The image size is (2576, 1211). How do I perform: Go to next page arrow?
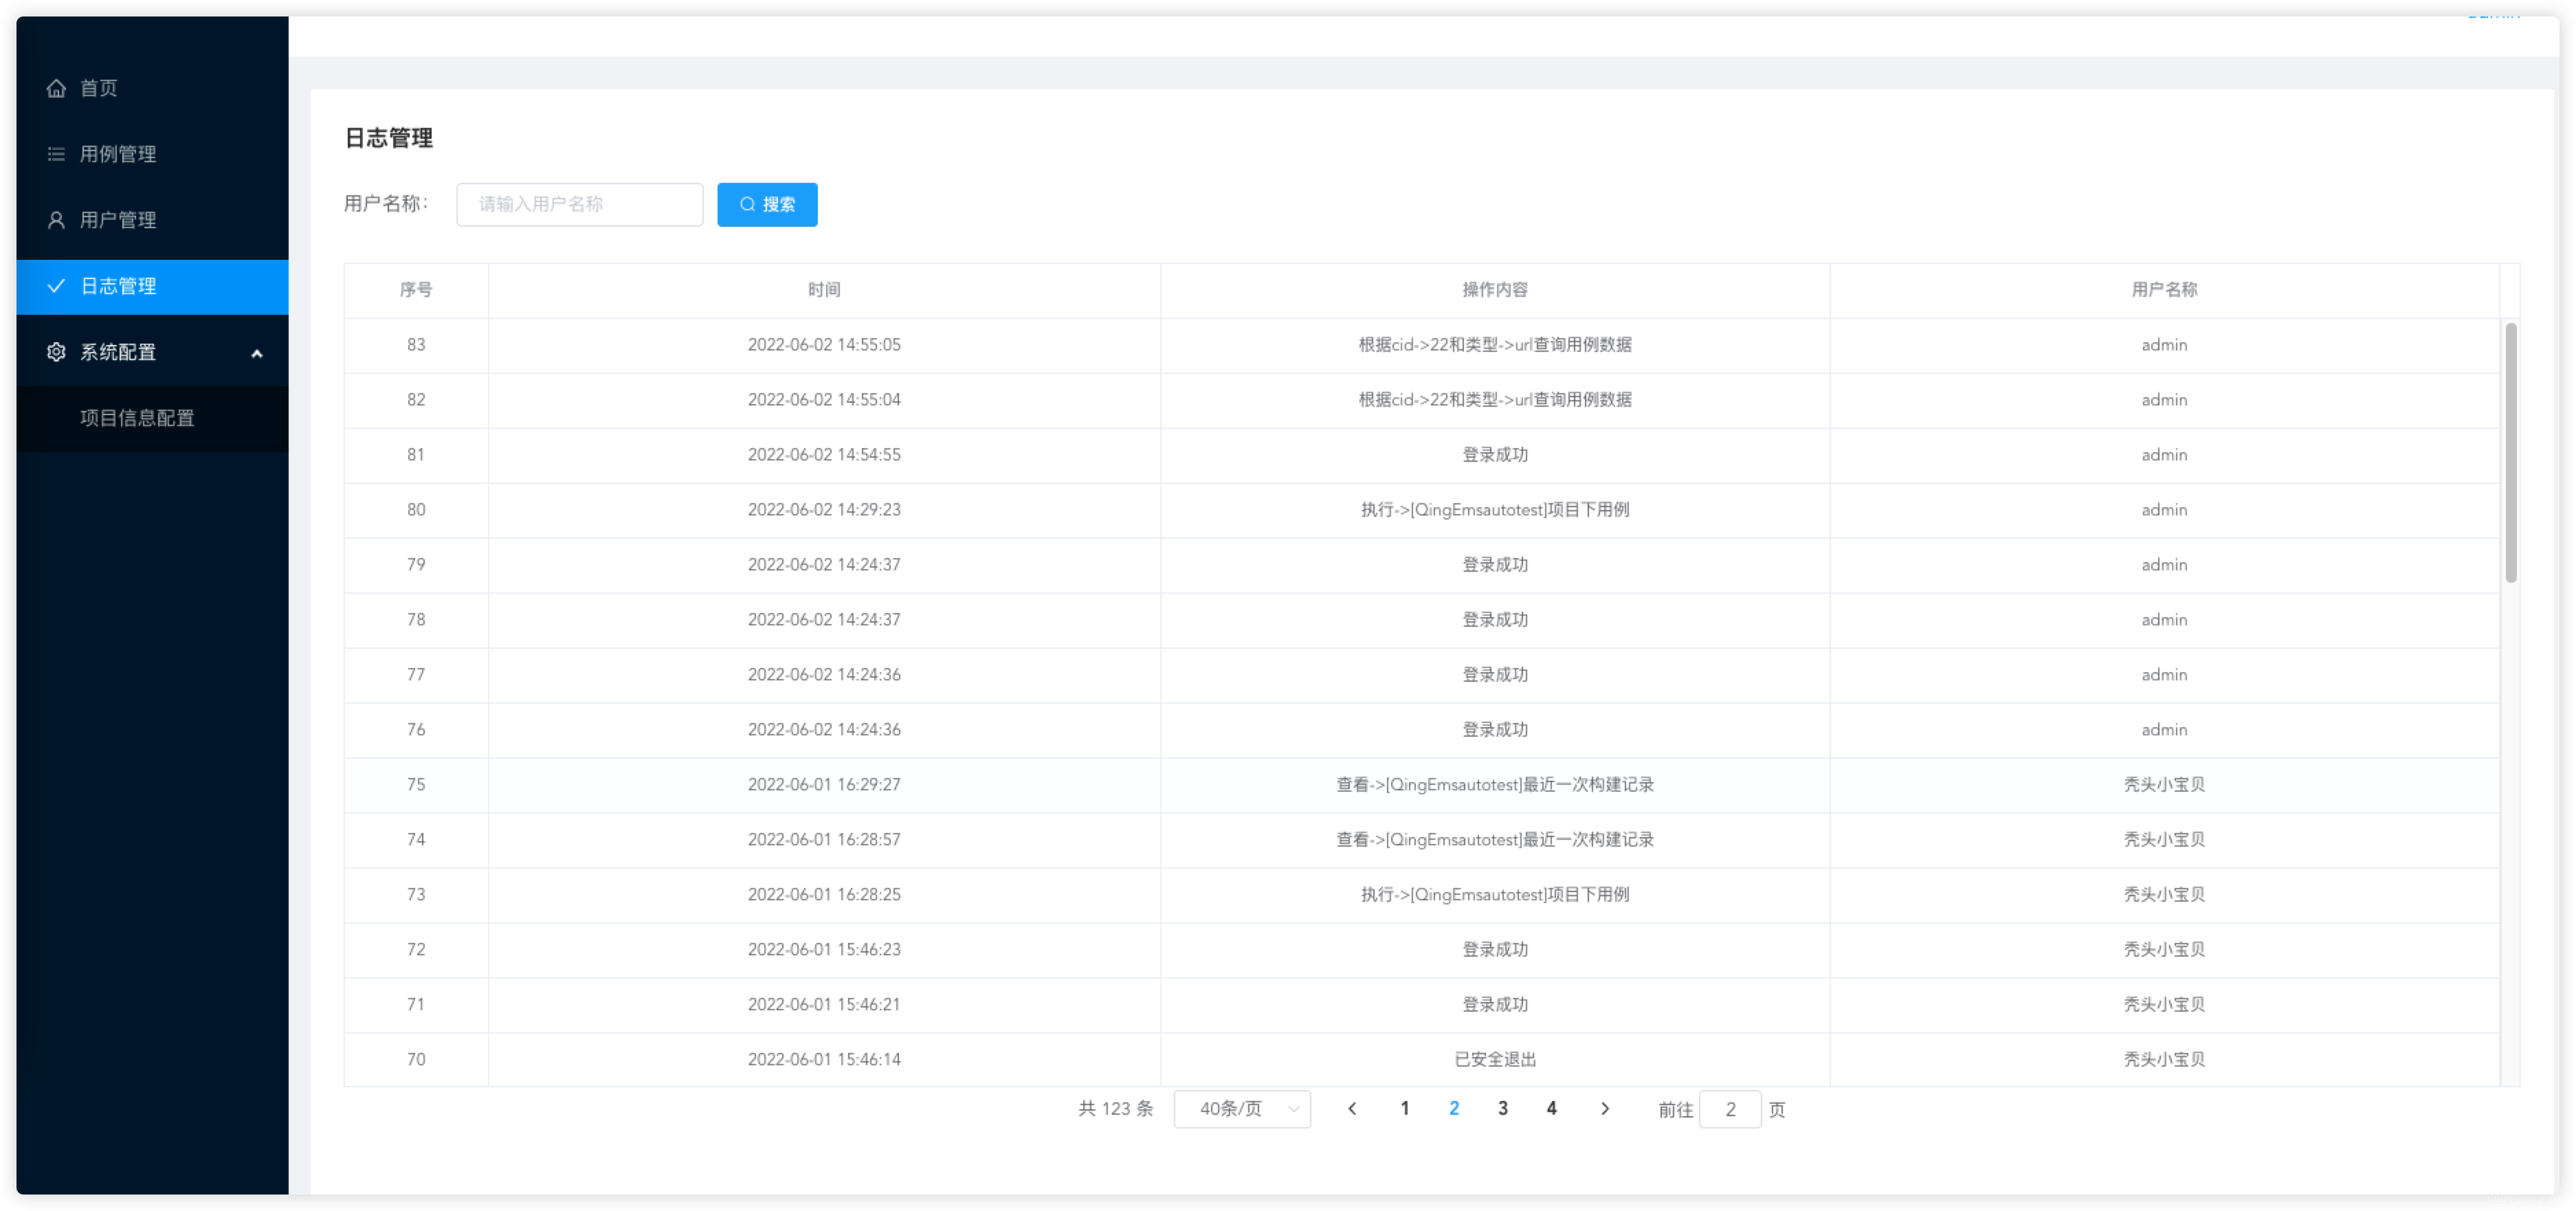click(1605, 1108)
